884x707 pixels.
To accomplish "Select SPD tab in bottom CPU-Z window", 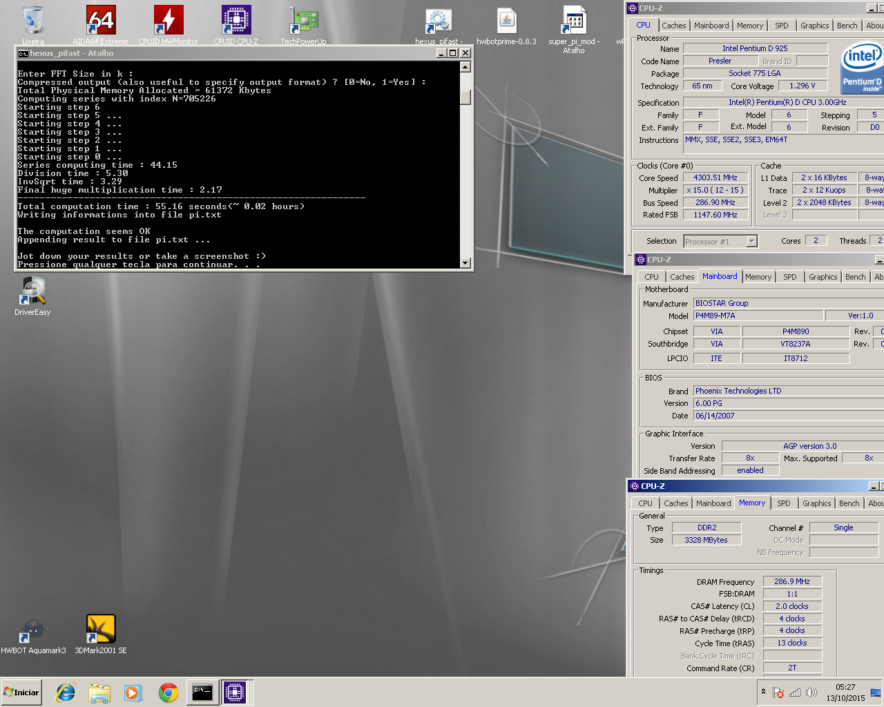I will pos(784,503).
